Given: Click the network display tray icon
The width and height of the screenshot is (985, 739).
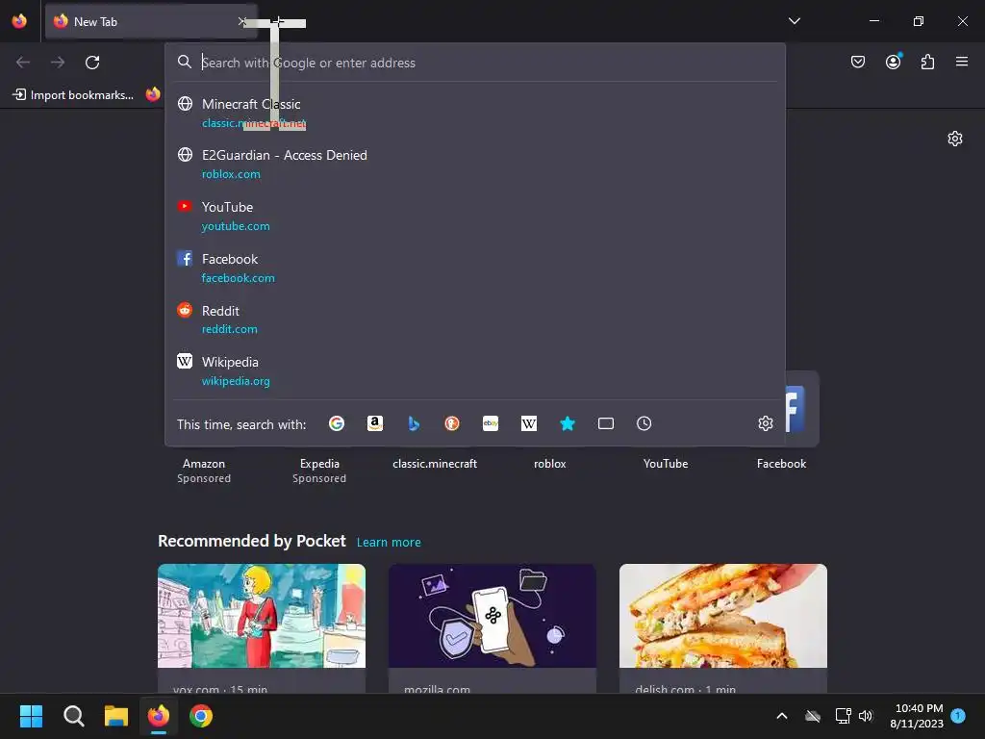Looking at the screenshot, I should [x=843, y=716].
